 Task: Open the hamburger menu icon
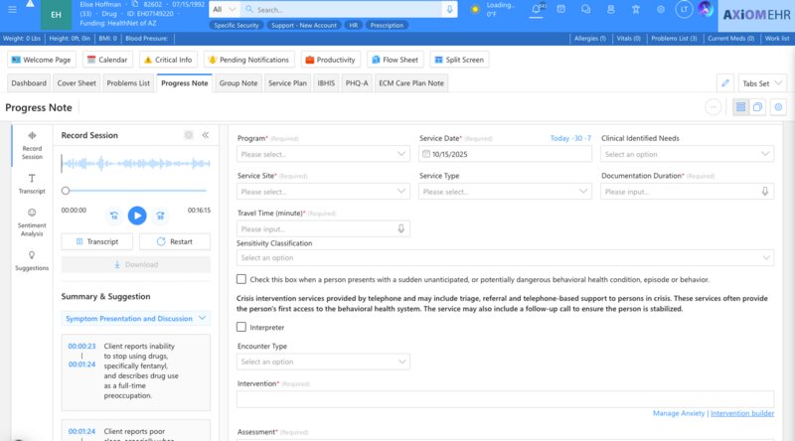pos(12,10)
